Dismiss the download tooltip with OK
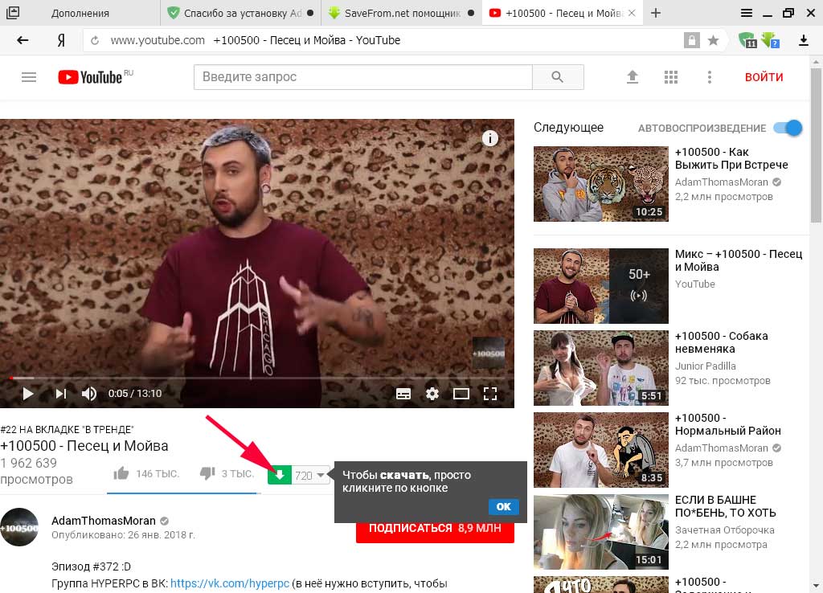Screen dimensions: 823x593 (x=503, y=506)
